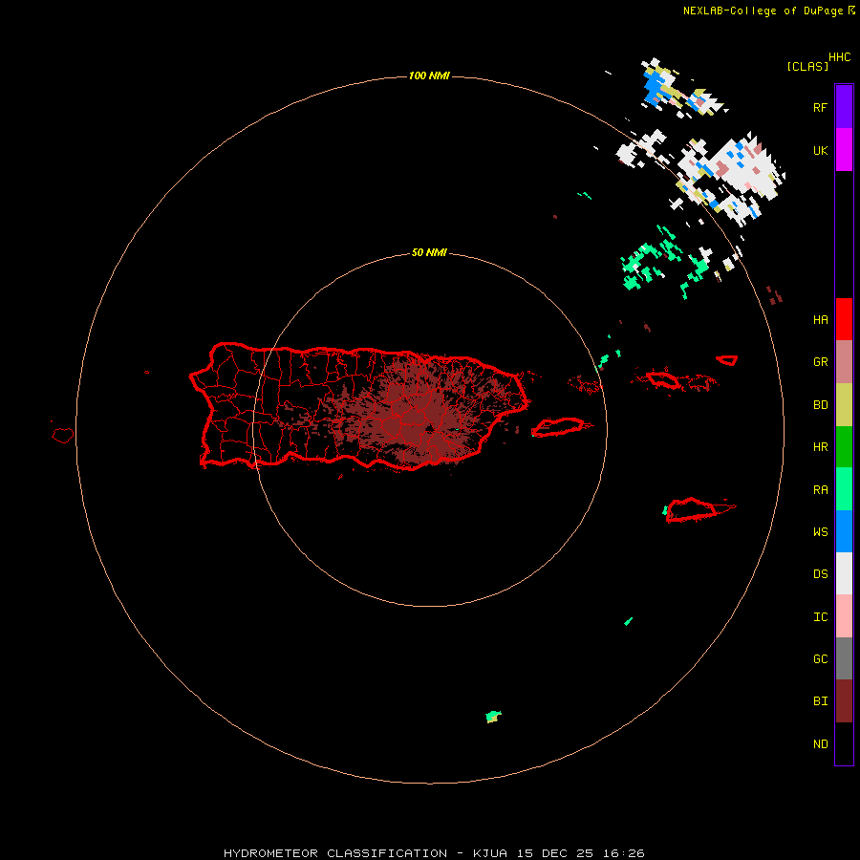Click the WS blue legend swatch
Viewport: 860px width, 860px height.
pyautogui.click(x=844, y=531)
